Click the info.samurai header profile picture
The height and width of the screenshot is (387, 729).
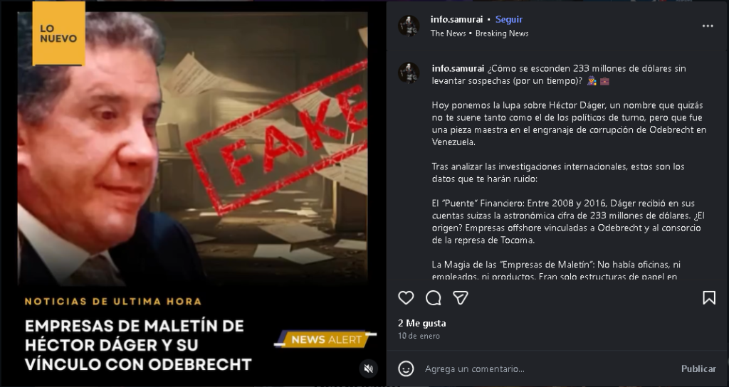(x=409, y=26)
